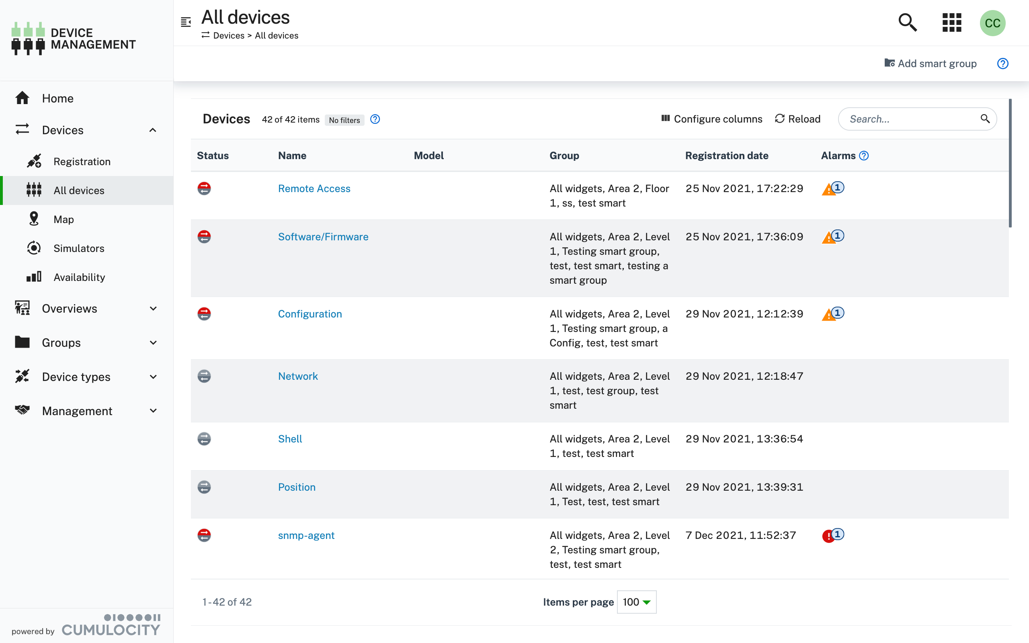Image resolution: width=1029 pixels, height=643 pixels.
Task: Click the Devices icon in the breadcrumb
Action: 205,35
